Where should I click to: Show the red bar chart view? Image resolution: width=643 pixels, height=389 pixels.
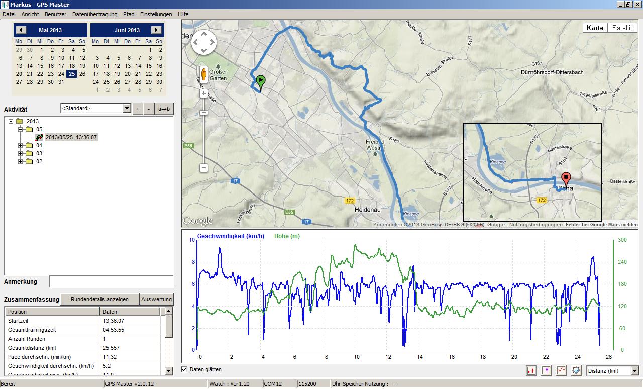[x=531, y=370]
